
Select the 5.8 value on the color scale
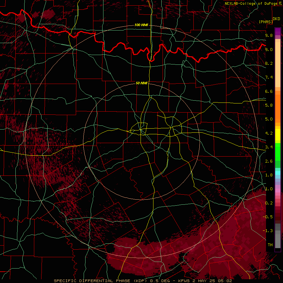269,105
